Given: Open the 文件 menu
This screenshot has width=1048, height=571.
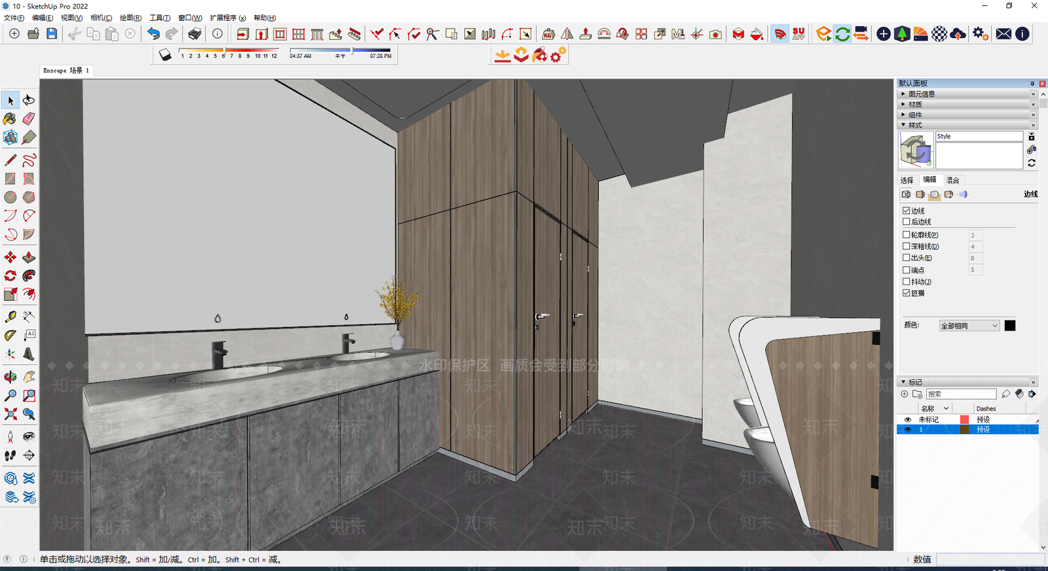Looking at the screenshot, I should point(14,18).
